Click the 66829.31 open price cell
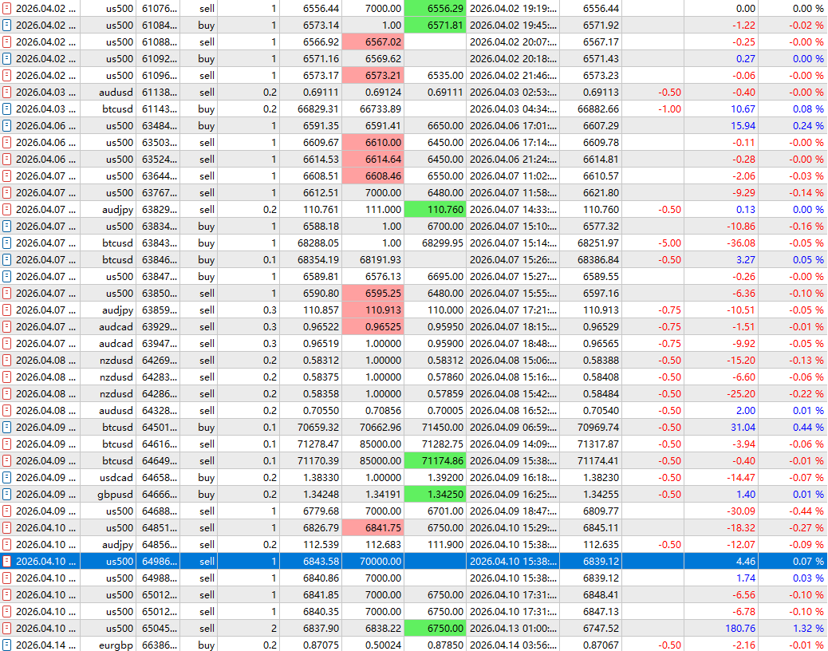The image size is (828, 651). (x=311, y=108)
